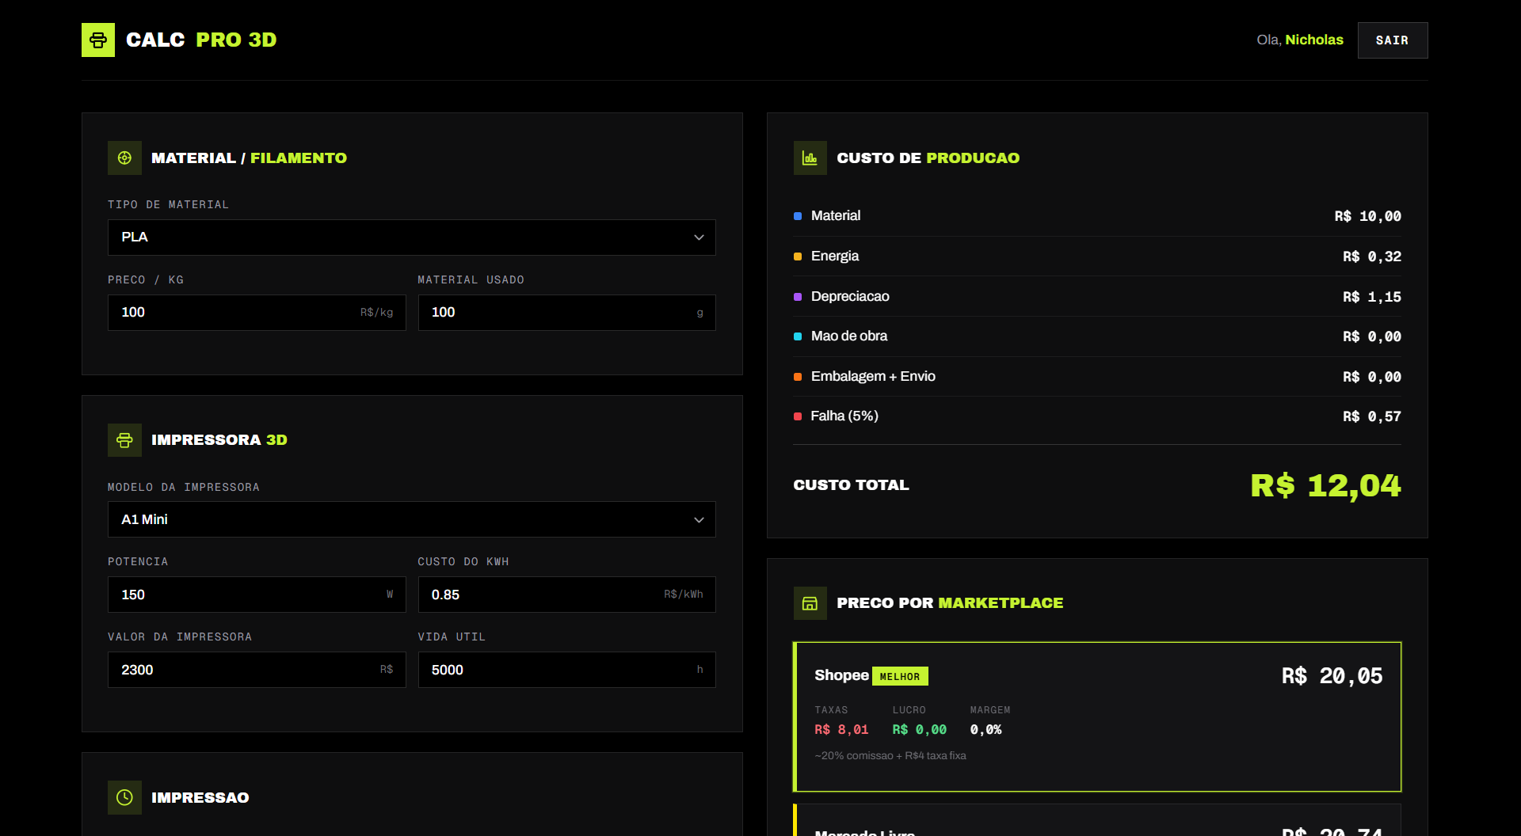Click the Calc Pro 3D printer logo icon
This screenshot has height=836, width=1521.
[x=98, y=40]
